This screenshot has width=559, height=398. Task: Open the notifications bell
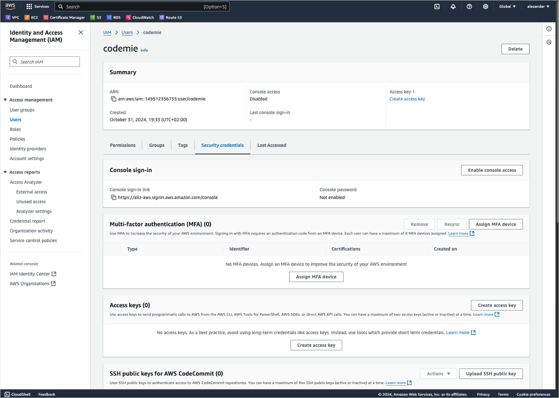click(453, 7)
